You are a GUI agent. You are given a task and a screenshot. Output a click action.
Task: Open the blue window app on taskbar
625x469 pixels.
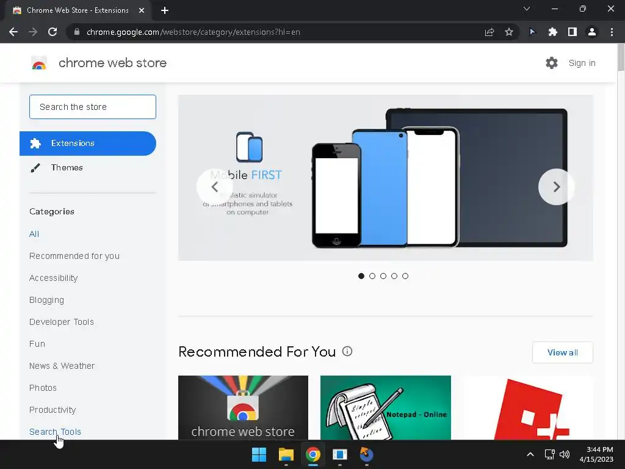(x=339, y=454)
